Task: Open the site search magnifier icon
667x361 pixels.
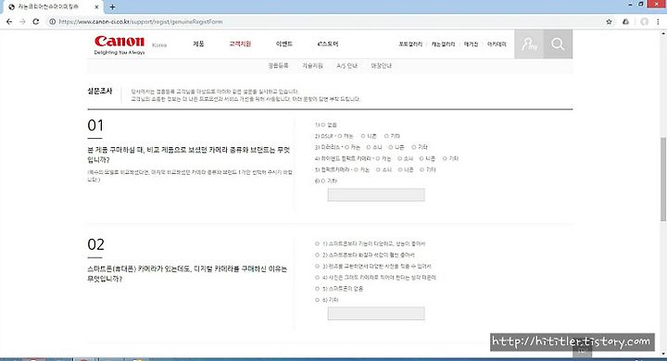Action: coord(558,44)
